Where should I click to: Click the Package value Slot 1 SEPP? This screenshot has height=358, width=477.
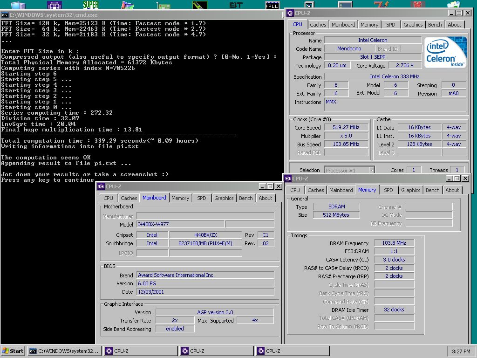373,57
